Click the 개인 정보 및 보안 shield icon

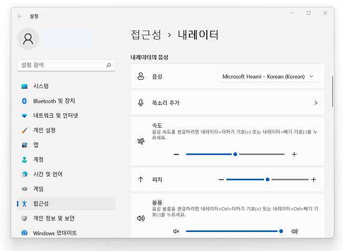24,218
